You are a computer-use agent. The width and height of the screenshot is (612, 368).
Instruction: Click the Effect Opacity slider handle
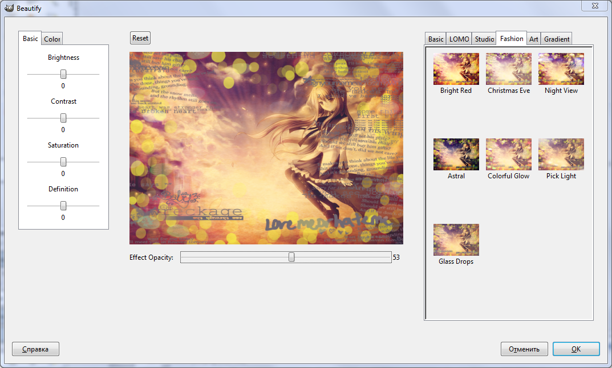click(291, 257)
